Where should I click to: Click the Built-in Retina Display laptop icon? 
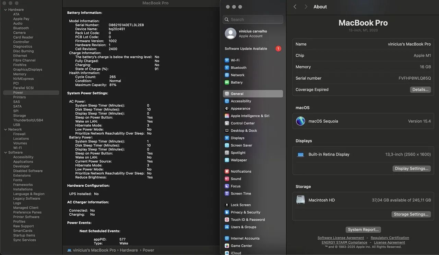click(300, 155)
